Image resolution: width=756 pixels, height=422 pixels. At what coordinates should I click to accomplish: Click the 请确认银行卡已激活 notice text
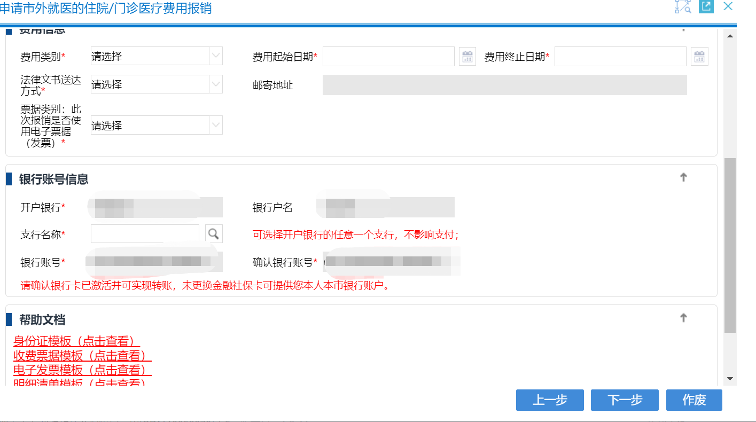tap(205, 286)
